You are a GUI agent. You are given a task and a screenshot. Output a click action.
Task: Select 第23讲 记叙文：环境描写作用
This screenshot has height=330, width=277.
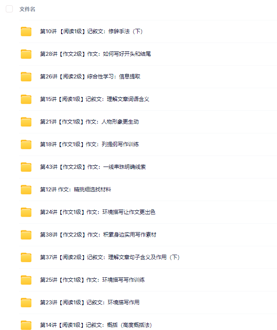[x=90, y=303]
